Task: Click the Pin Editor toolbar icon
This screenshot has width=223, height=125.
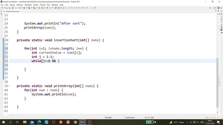Action: 95,8
